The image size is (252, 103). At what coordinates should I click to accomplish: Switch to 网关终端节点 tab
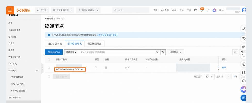tap(94, 44)
